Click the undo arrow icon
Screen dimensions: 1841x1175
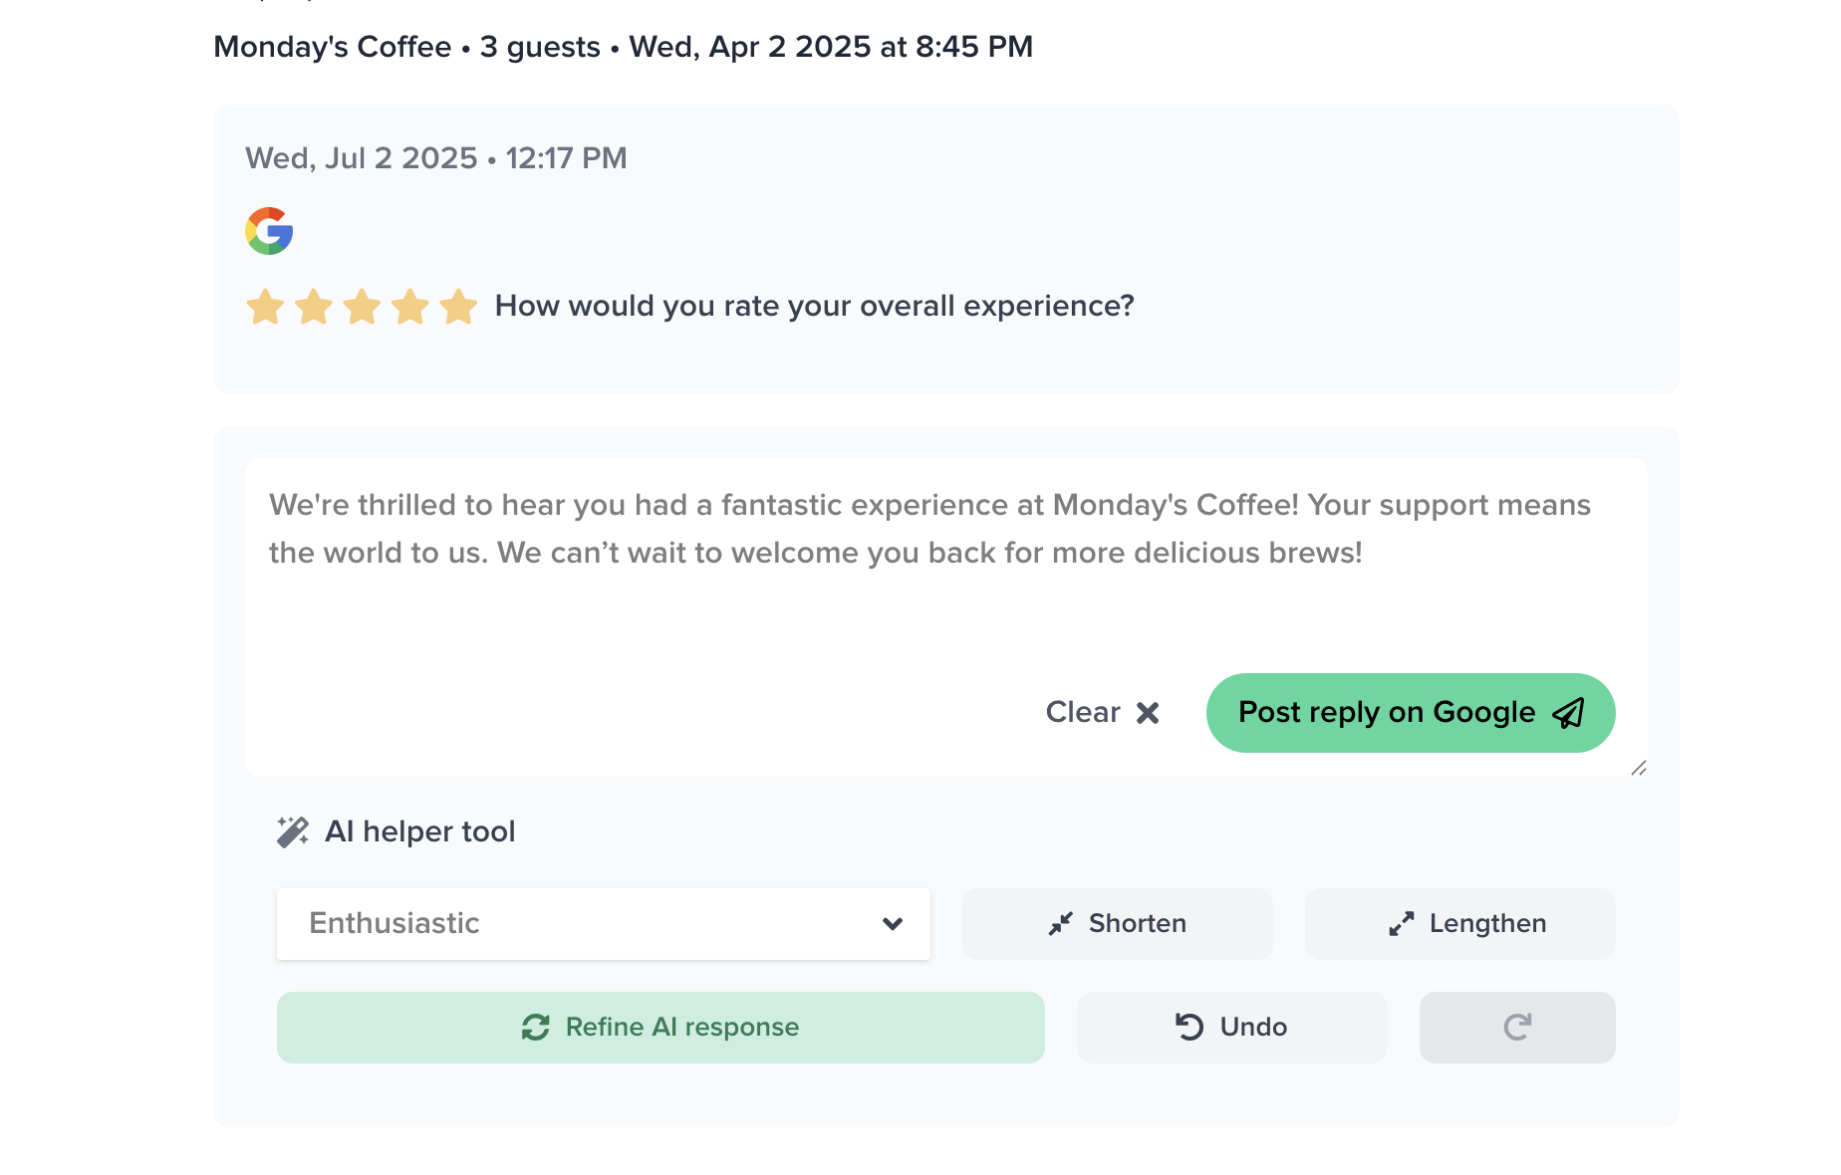(x=1189, y=1027)
